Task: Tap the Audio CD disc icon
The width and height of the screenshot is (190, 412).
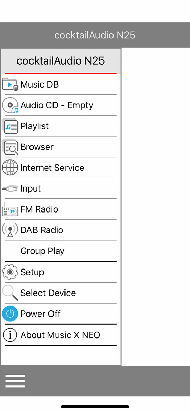Action: coord(10,105)
